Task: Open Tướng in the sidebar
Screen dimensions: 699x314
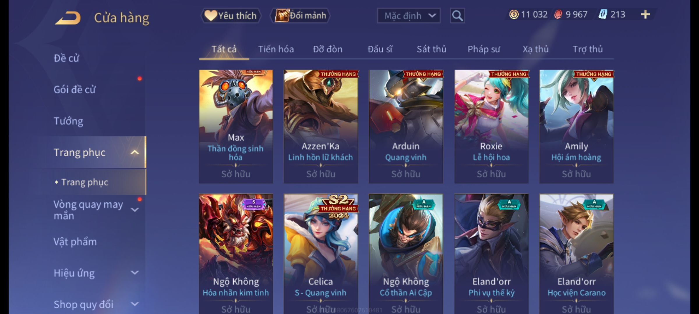Action: 68,121
